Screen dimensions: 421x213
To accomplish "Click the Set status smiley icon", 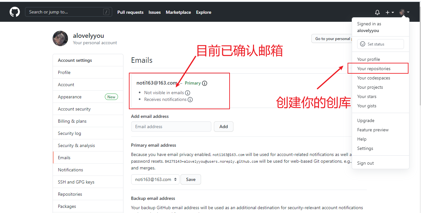I will coord(363,44).
